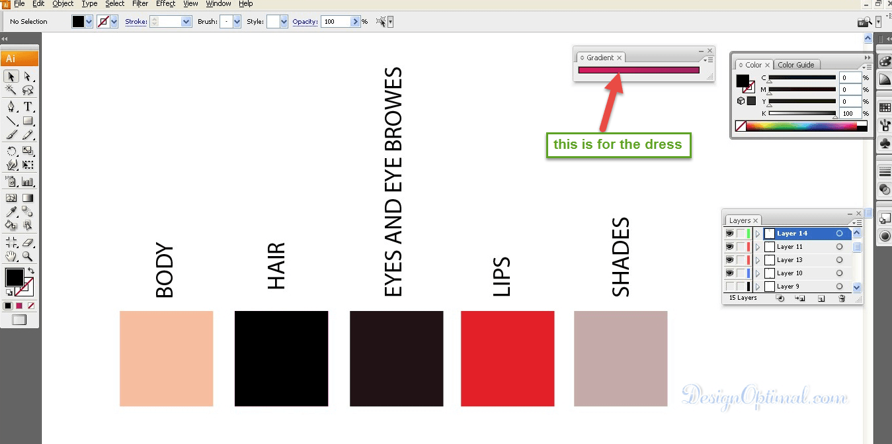This screenshot has height=444, width=892.
Task: Click the Delete Selection trash icon in Layers
Action: coord(842,298)
